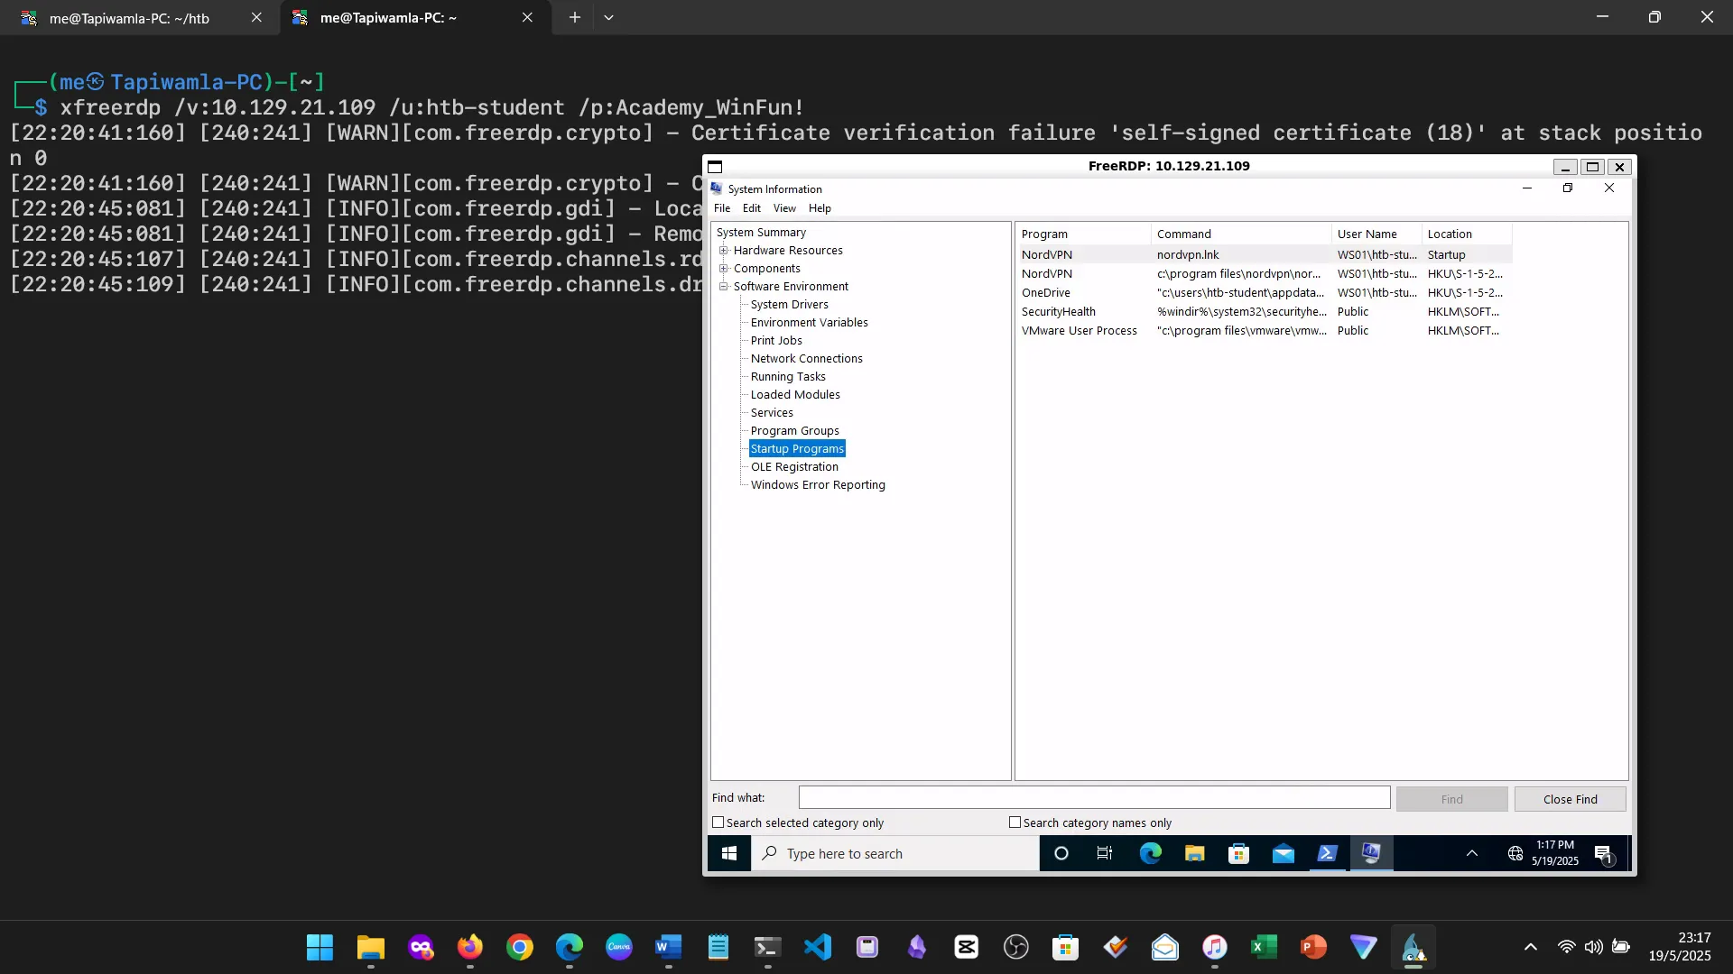Click the Find what input field
This screenshot has width=1733, height=974.
tap(1094, 798)
